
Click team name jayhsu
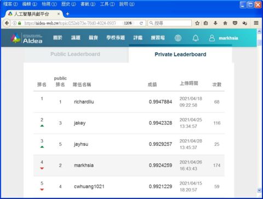[x=81, y=144]
